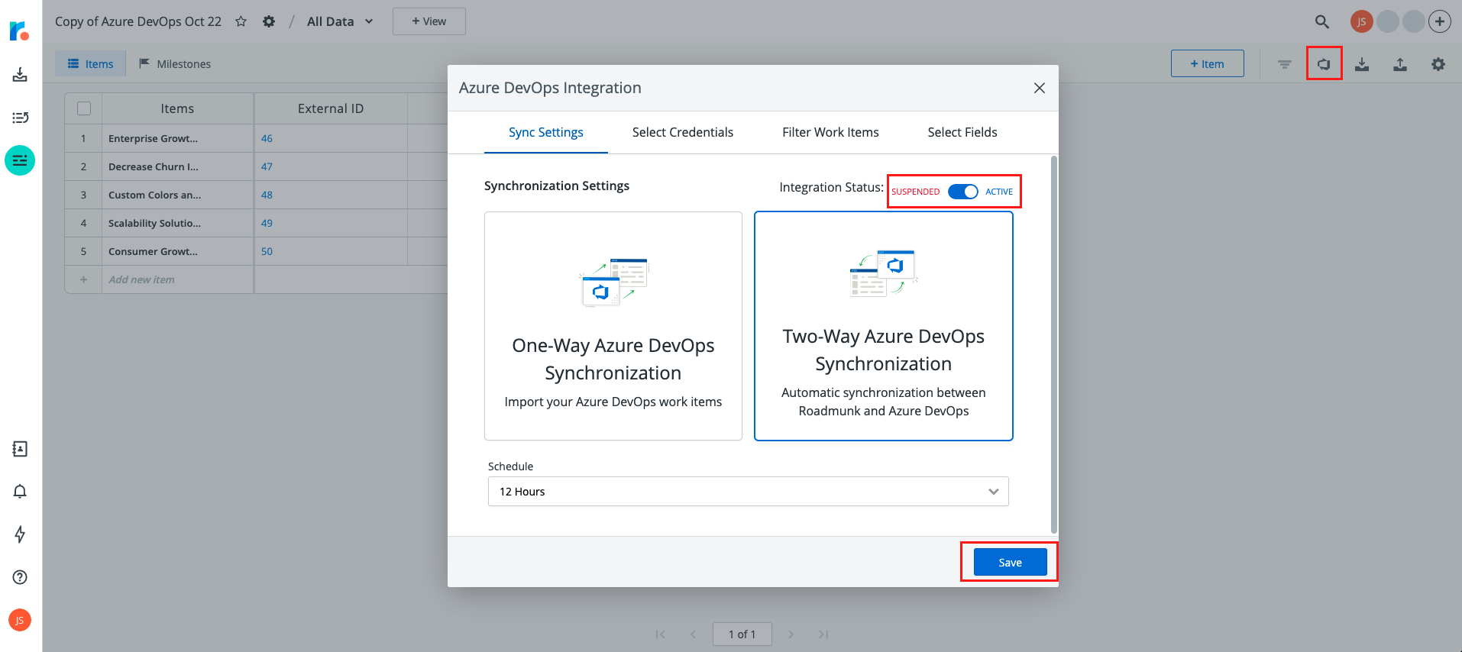
Task: Open the roadmap list icon in sidebar
Action: pyautogui.click(x=20, y=118)
